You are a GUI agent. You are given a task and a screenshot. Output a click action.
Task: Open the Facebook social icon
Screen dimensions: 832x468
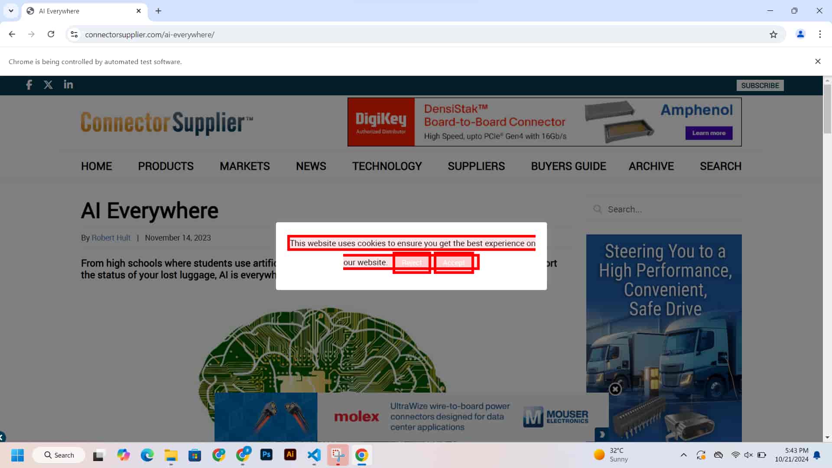pyautogui.click(x=29, y=85)
